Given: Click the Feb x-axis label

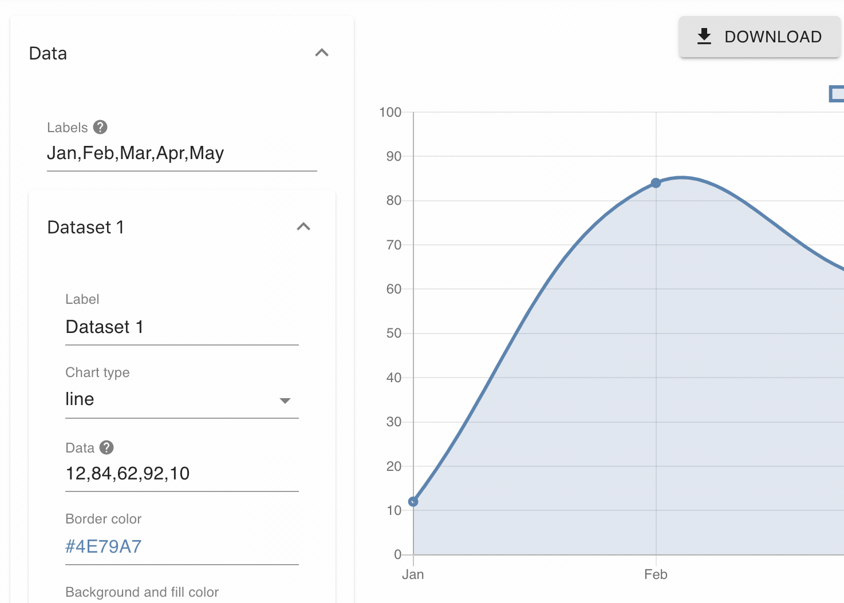Looking at the screenshot, I should (656, 574).
